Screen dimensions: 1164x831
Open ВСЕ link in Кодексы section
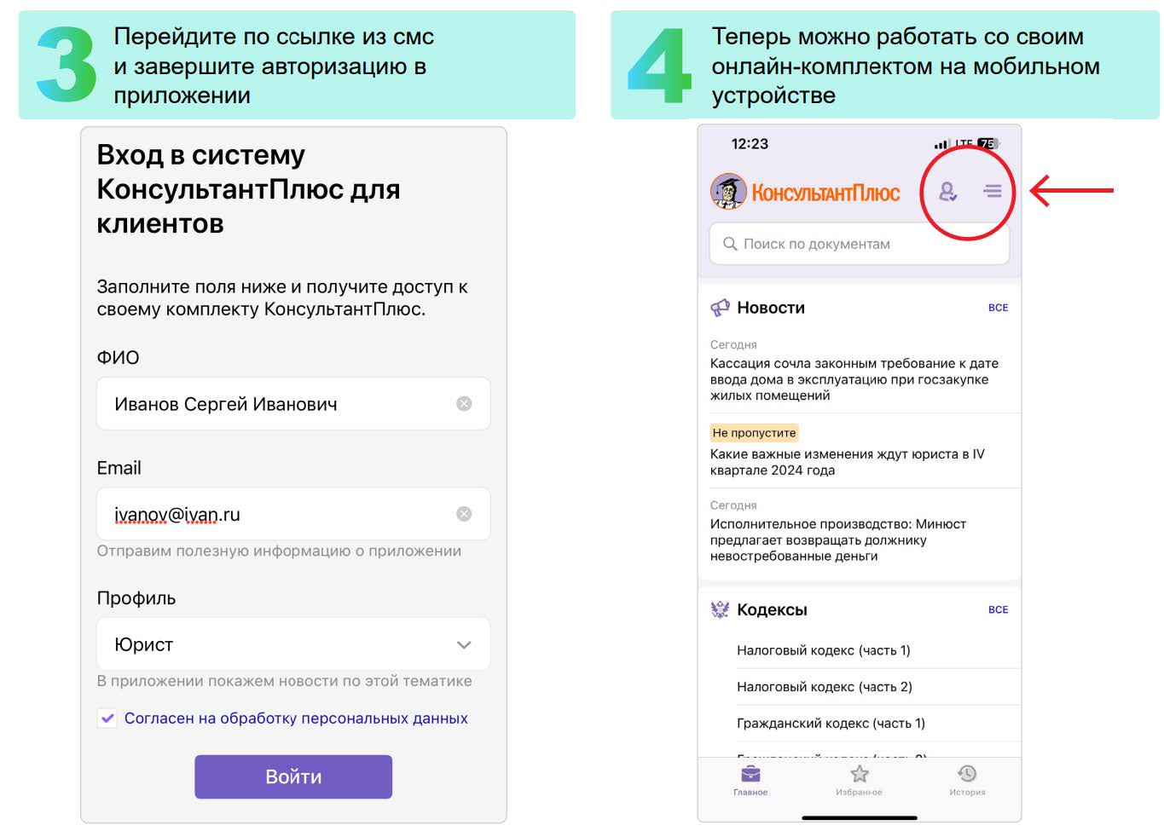click(998, 609)
